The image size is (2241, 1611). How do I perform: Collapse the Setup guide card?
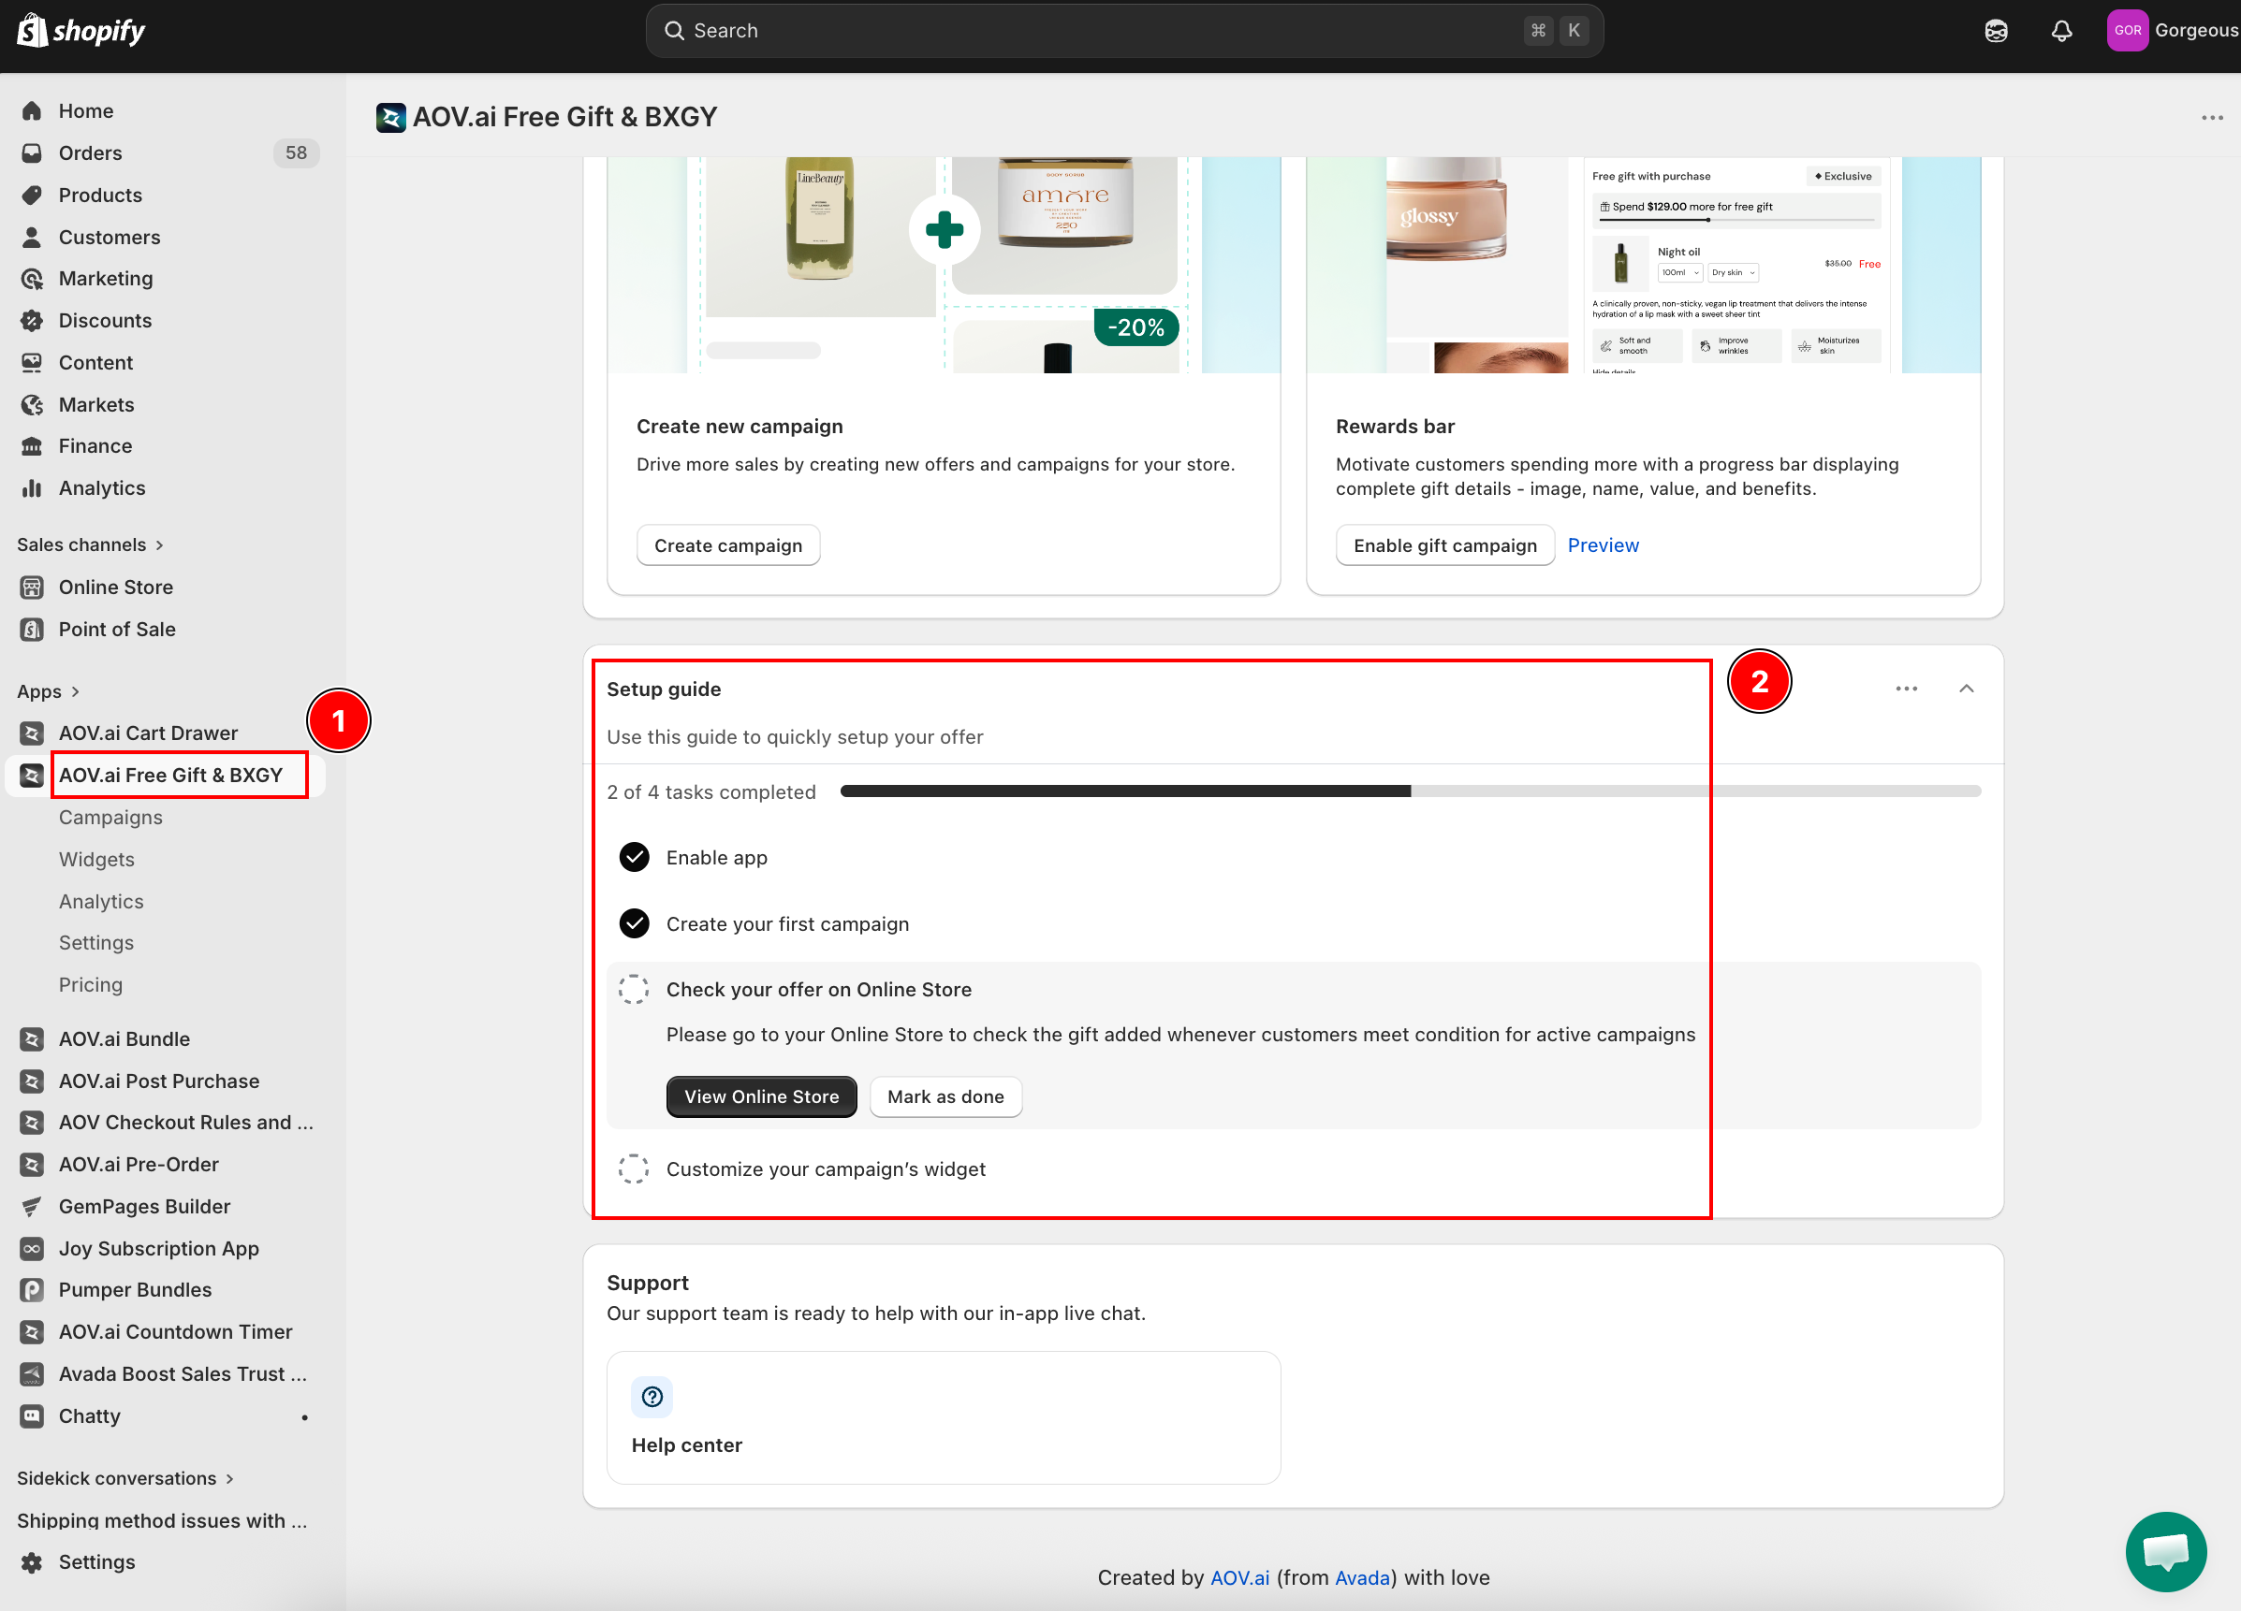[x=1967, y=689]
